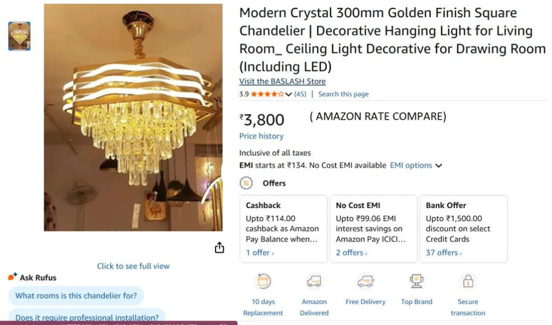552x325 pixels.
Task: Open the 2 offers No Cost EMI link
Action: 351,253
